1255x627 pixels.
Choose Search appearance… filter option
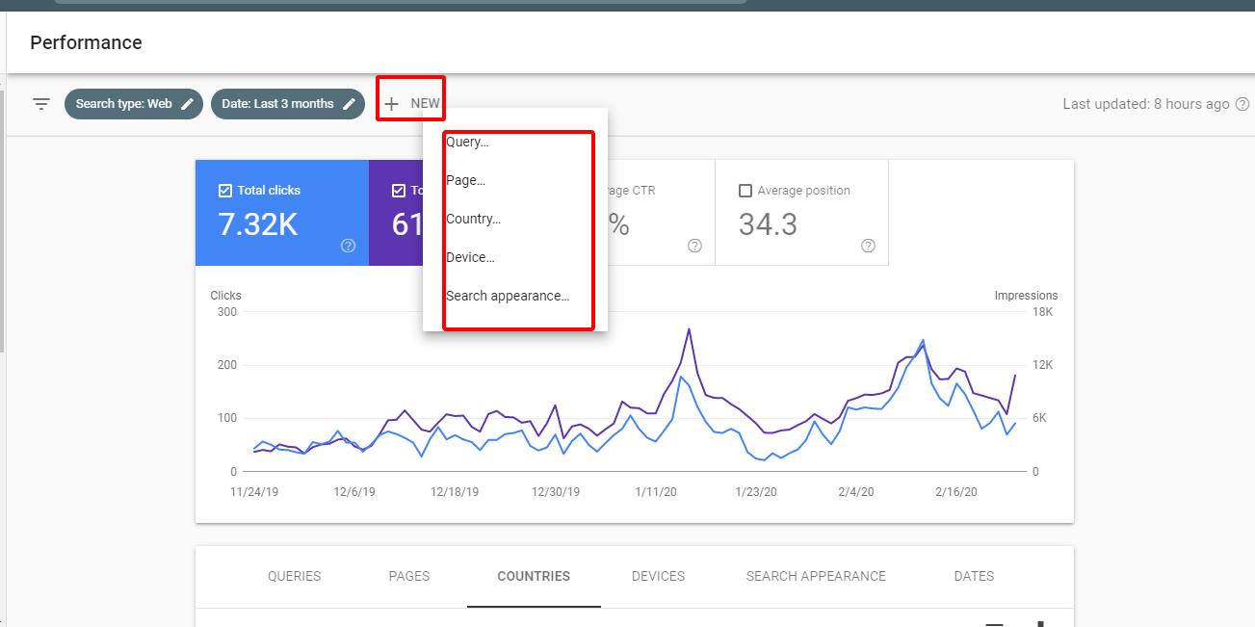point(508,297)
